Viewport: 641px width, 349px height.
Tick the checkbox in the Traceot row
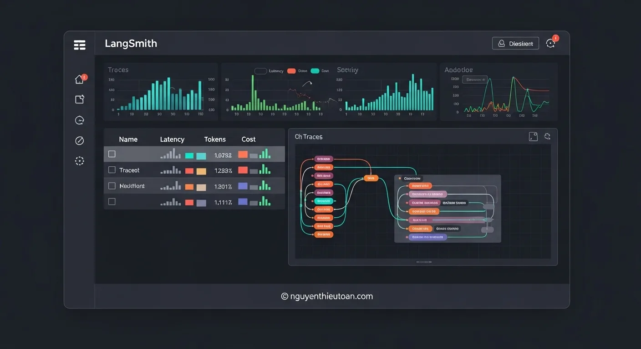[112, 170]
